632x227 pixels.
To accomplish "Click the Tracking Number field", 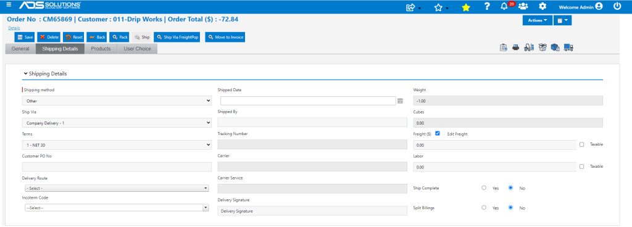I will [x=312, y=144].
